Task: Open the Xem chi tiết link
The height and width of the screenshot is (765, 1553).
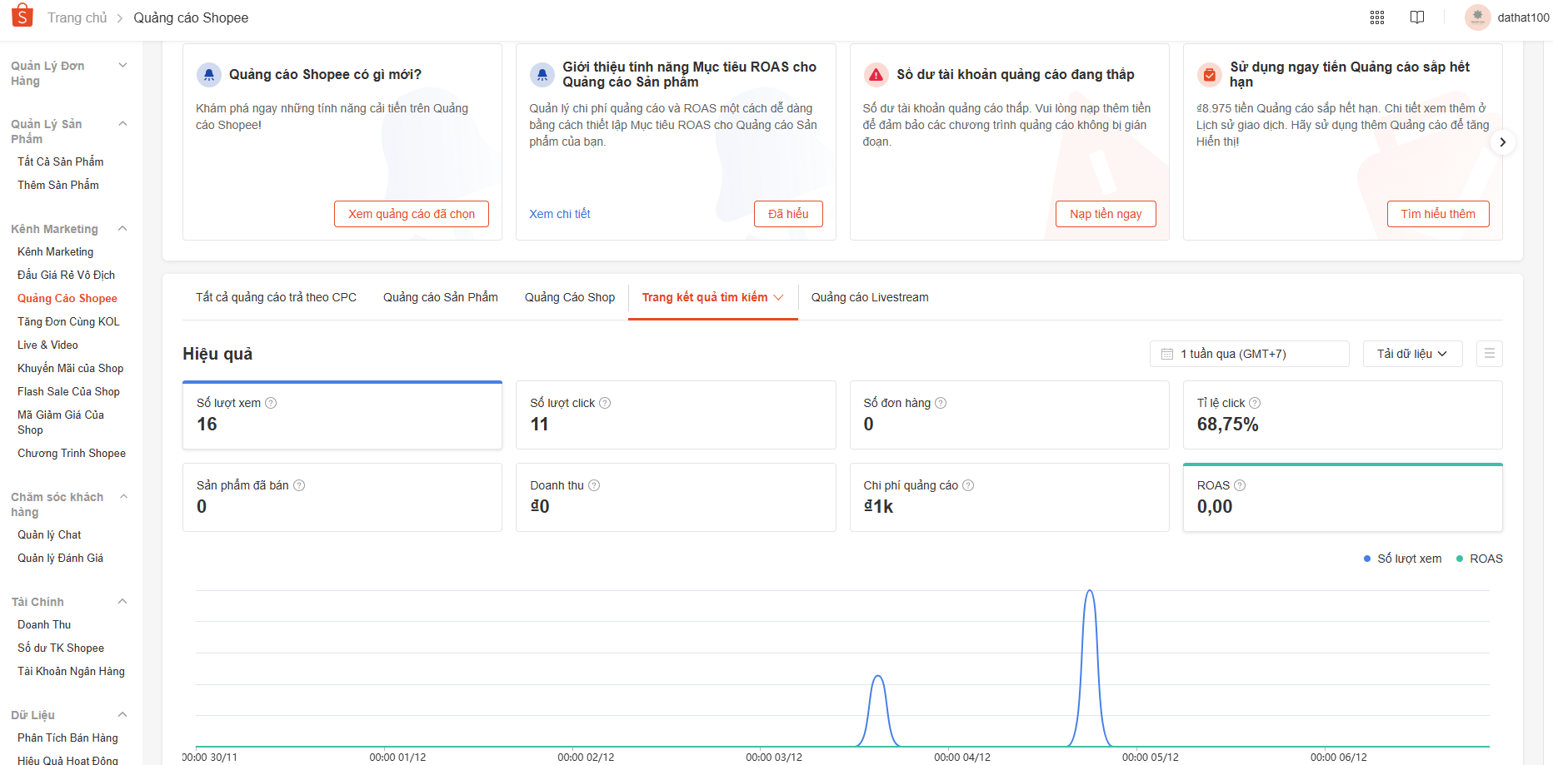Action: coord(560,214)
